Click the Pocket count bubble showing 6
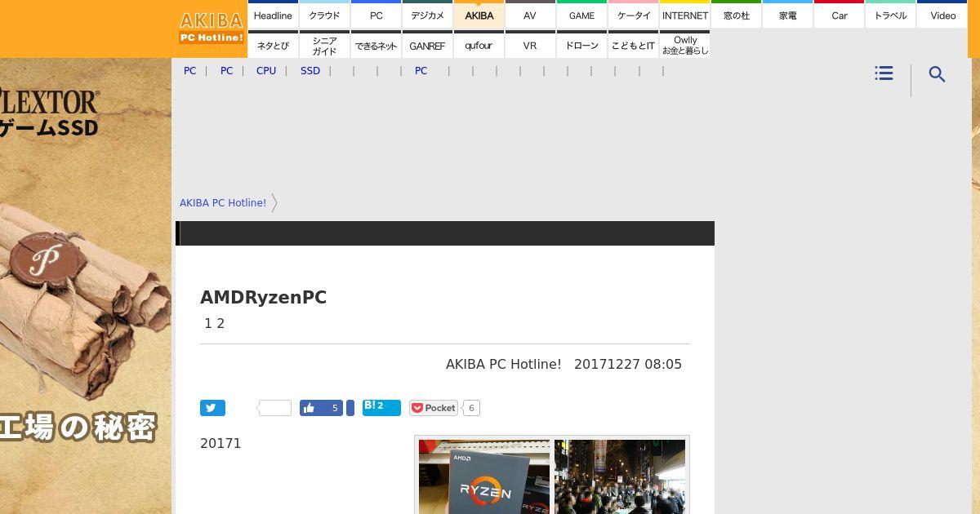Screen dimensions: 980x514 (471, 408)
